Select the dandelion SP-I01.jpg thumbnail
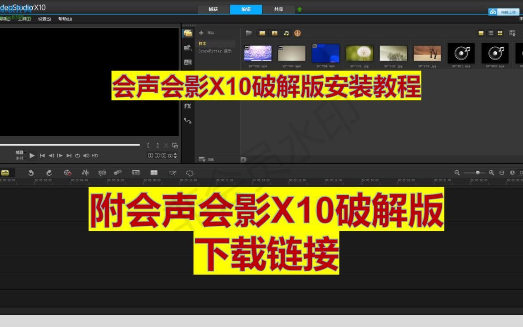Screen dimensions: 523x327 (x=360, y=54)
